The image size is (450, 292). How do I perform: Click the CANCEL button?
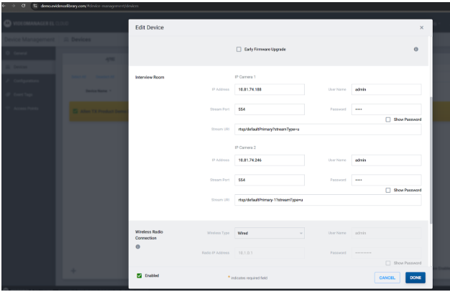coord(387,278)
